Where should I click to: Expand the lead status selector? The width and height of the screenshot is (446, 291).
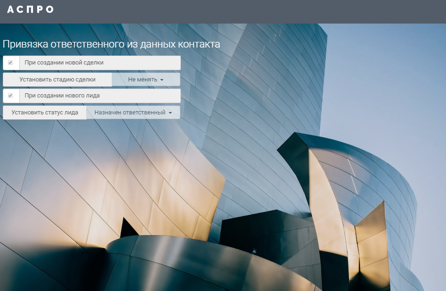133,113
